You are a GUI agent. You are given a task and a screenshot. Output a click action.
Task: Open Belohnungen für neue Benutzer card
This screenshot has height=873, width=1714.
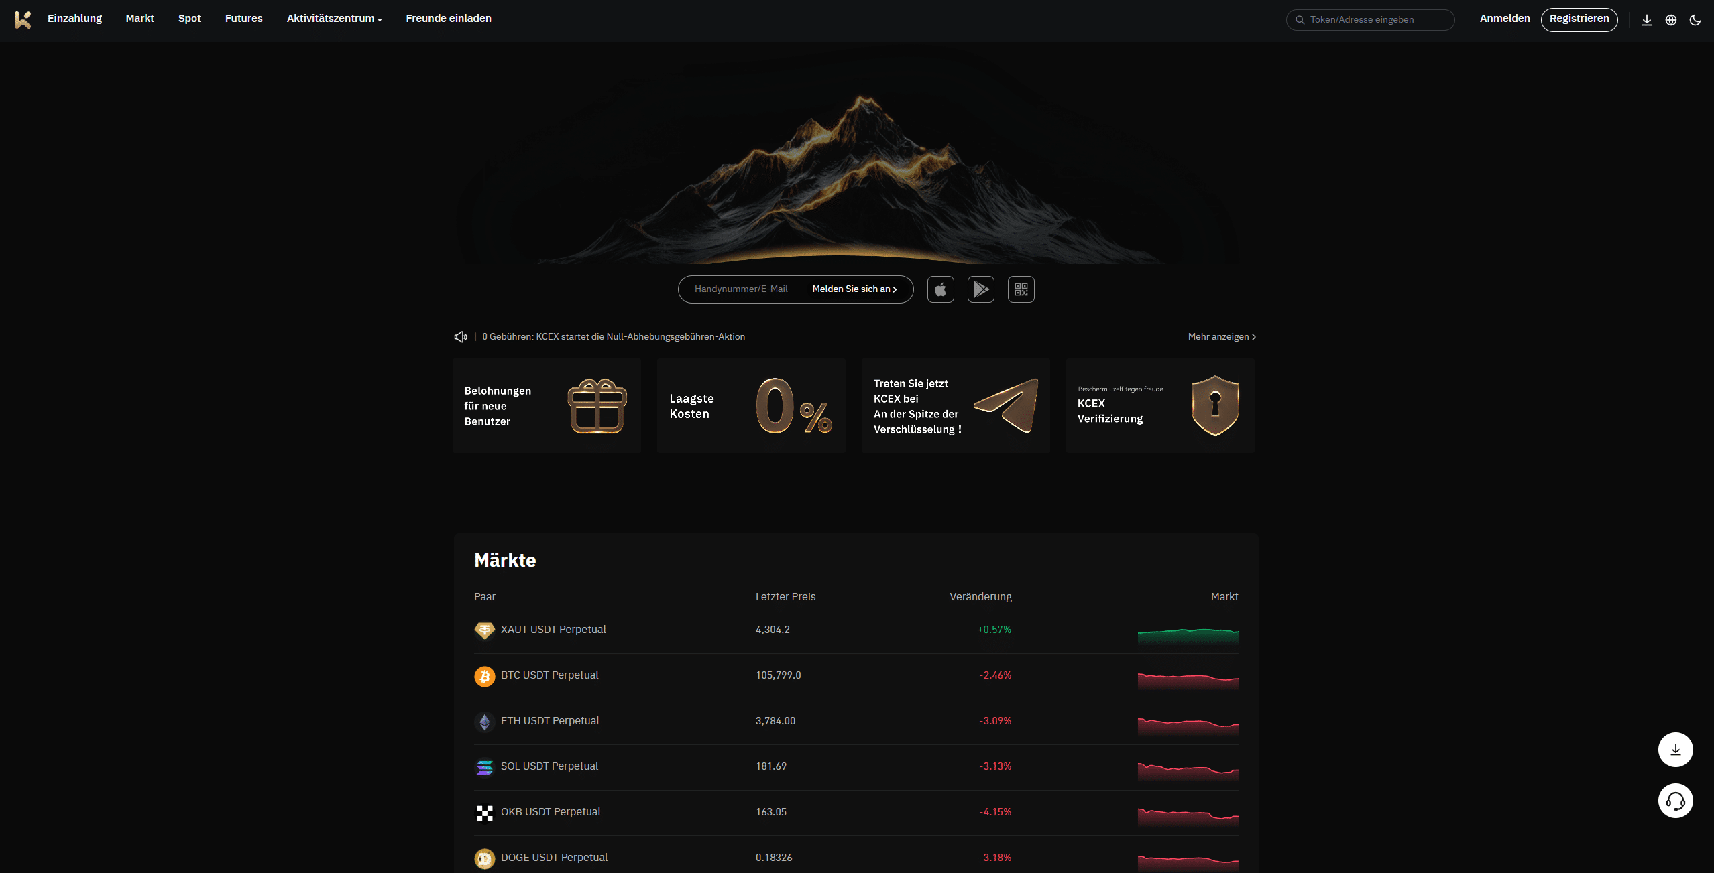tap(547, 405)
